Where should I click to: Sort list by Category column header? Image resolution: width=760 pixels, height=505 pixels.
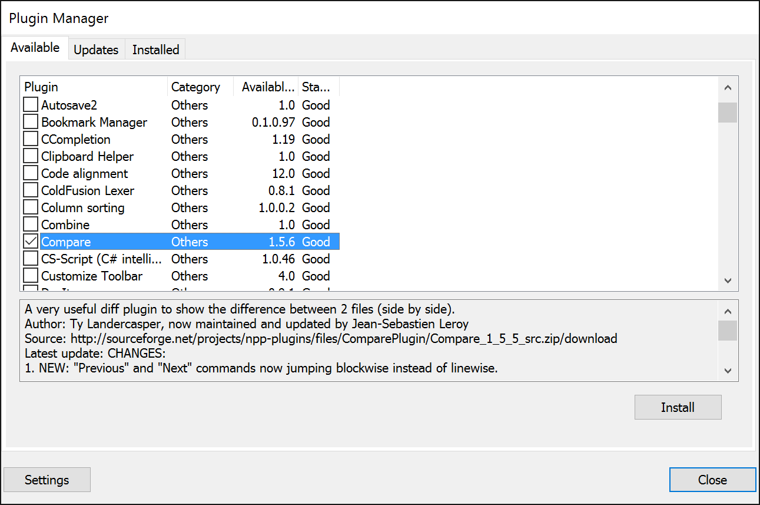[x=200, y=87]
